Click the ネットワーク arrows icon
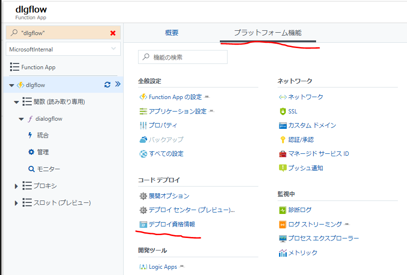The width and height of the screenshot is (407, 275). click(x=283, y=97)
